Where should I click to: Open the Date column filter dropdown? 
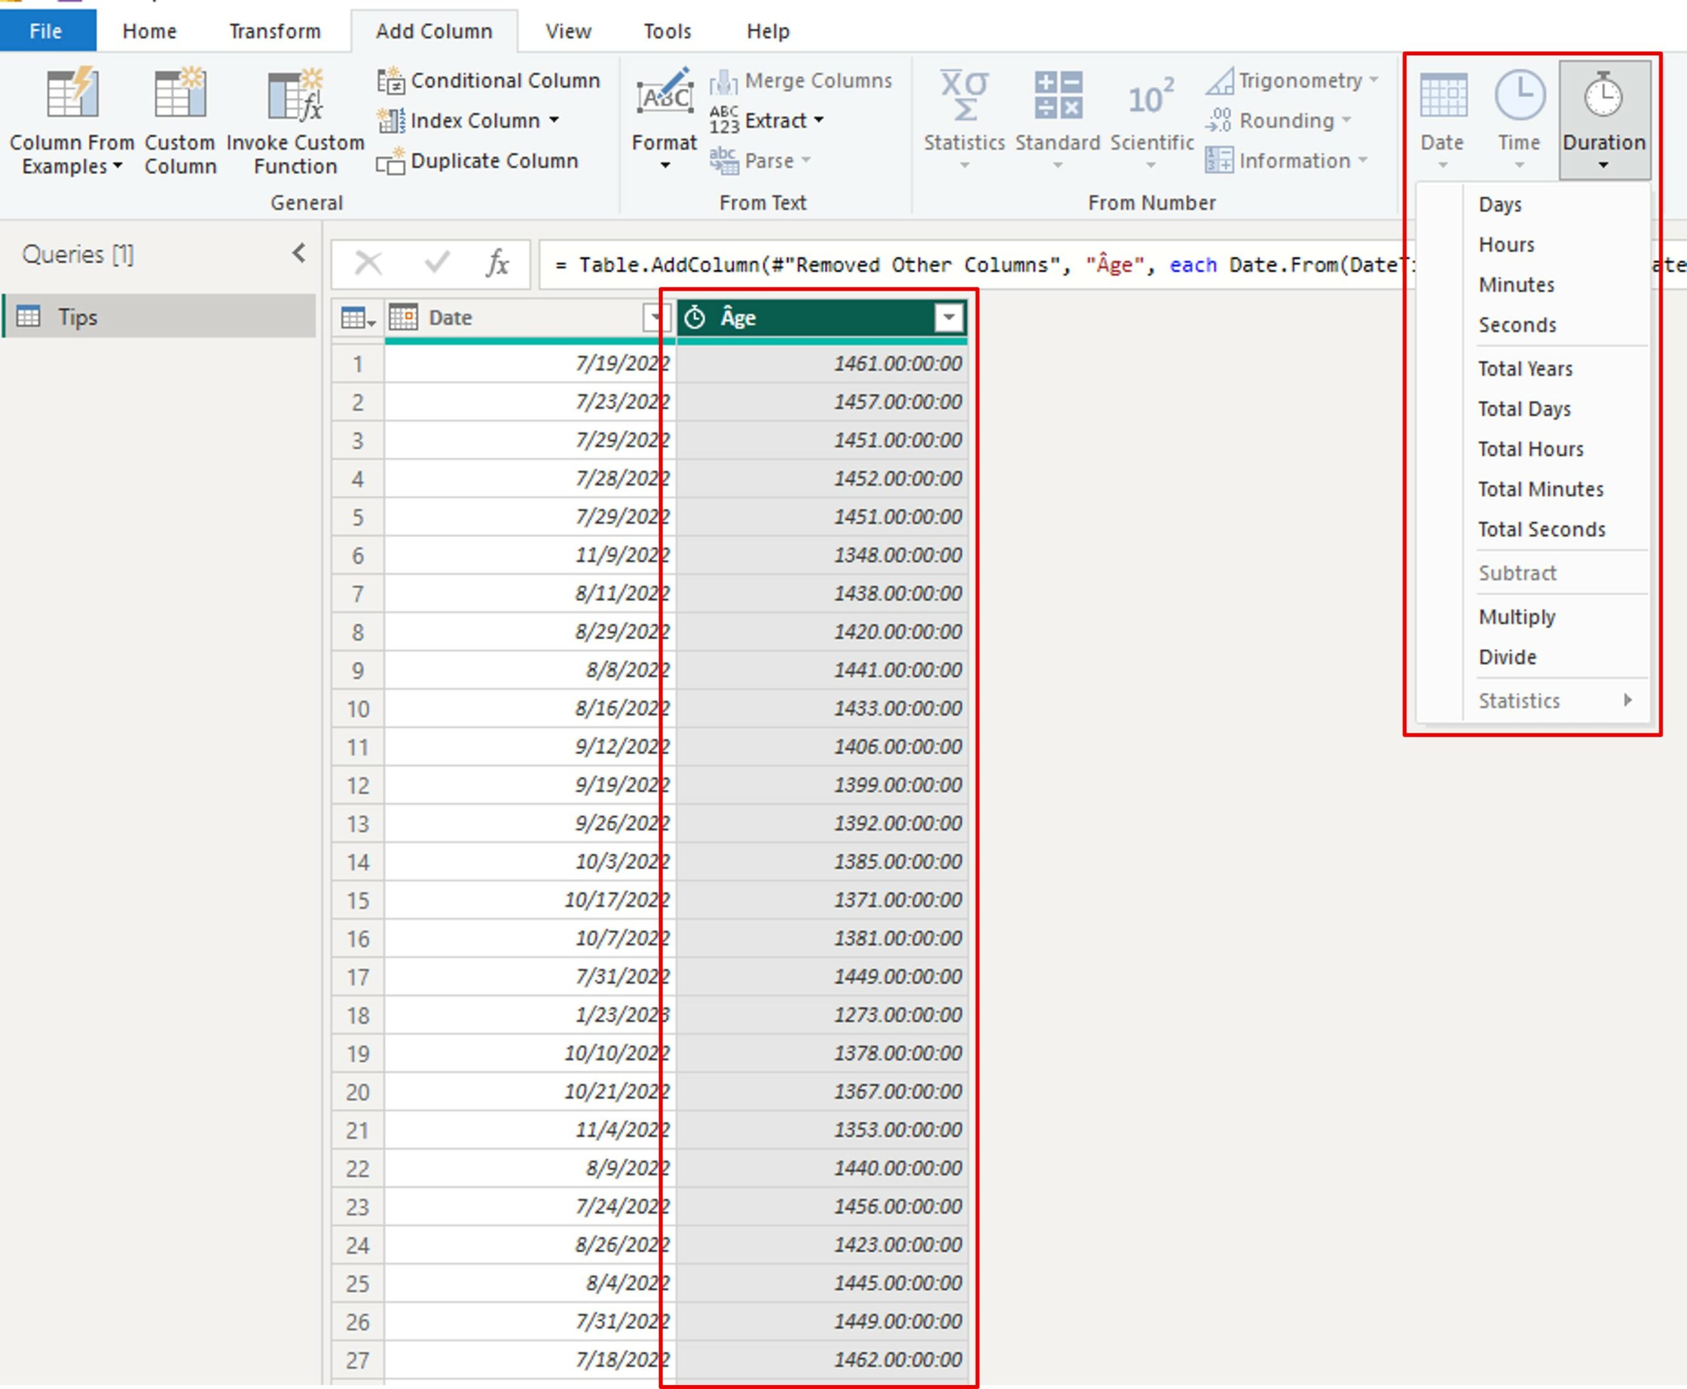[x=656, y=318]
